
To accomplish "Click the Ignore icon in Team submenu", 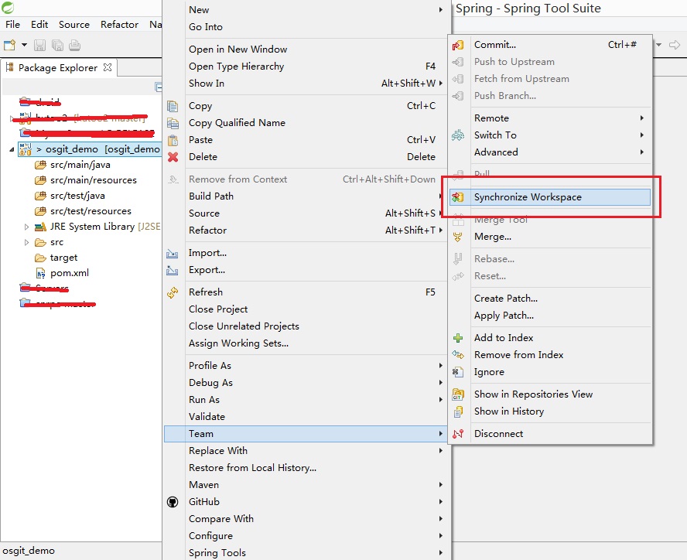I will [458, 372].
